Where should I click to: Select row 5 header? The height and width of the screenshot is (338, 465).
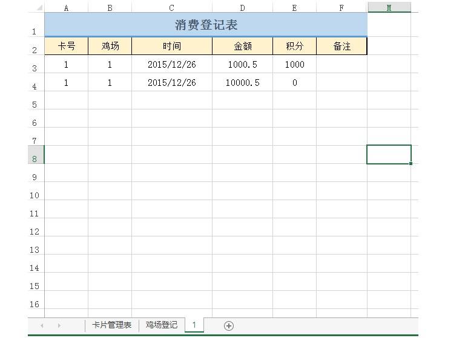pos(36,100)
